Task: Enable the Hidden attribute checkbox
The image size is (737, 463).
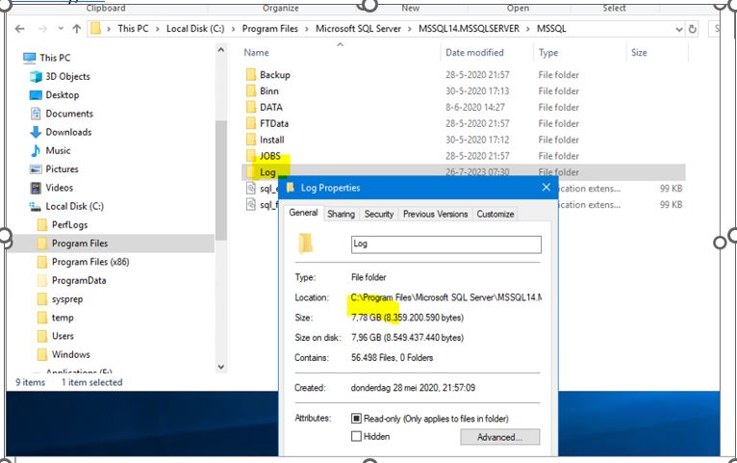Action: [356, 437]
